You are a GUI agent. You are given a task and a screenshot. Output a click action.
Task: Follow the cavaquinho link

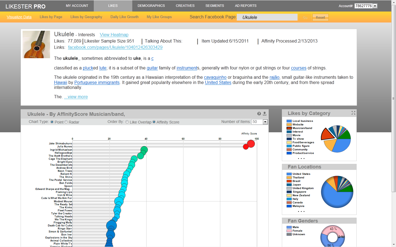point(215,77)
